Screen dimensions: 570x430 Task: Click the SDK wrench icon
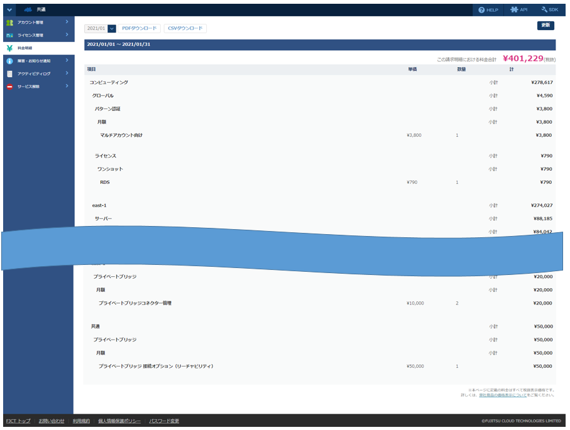[544, 10]
